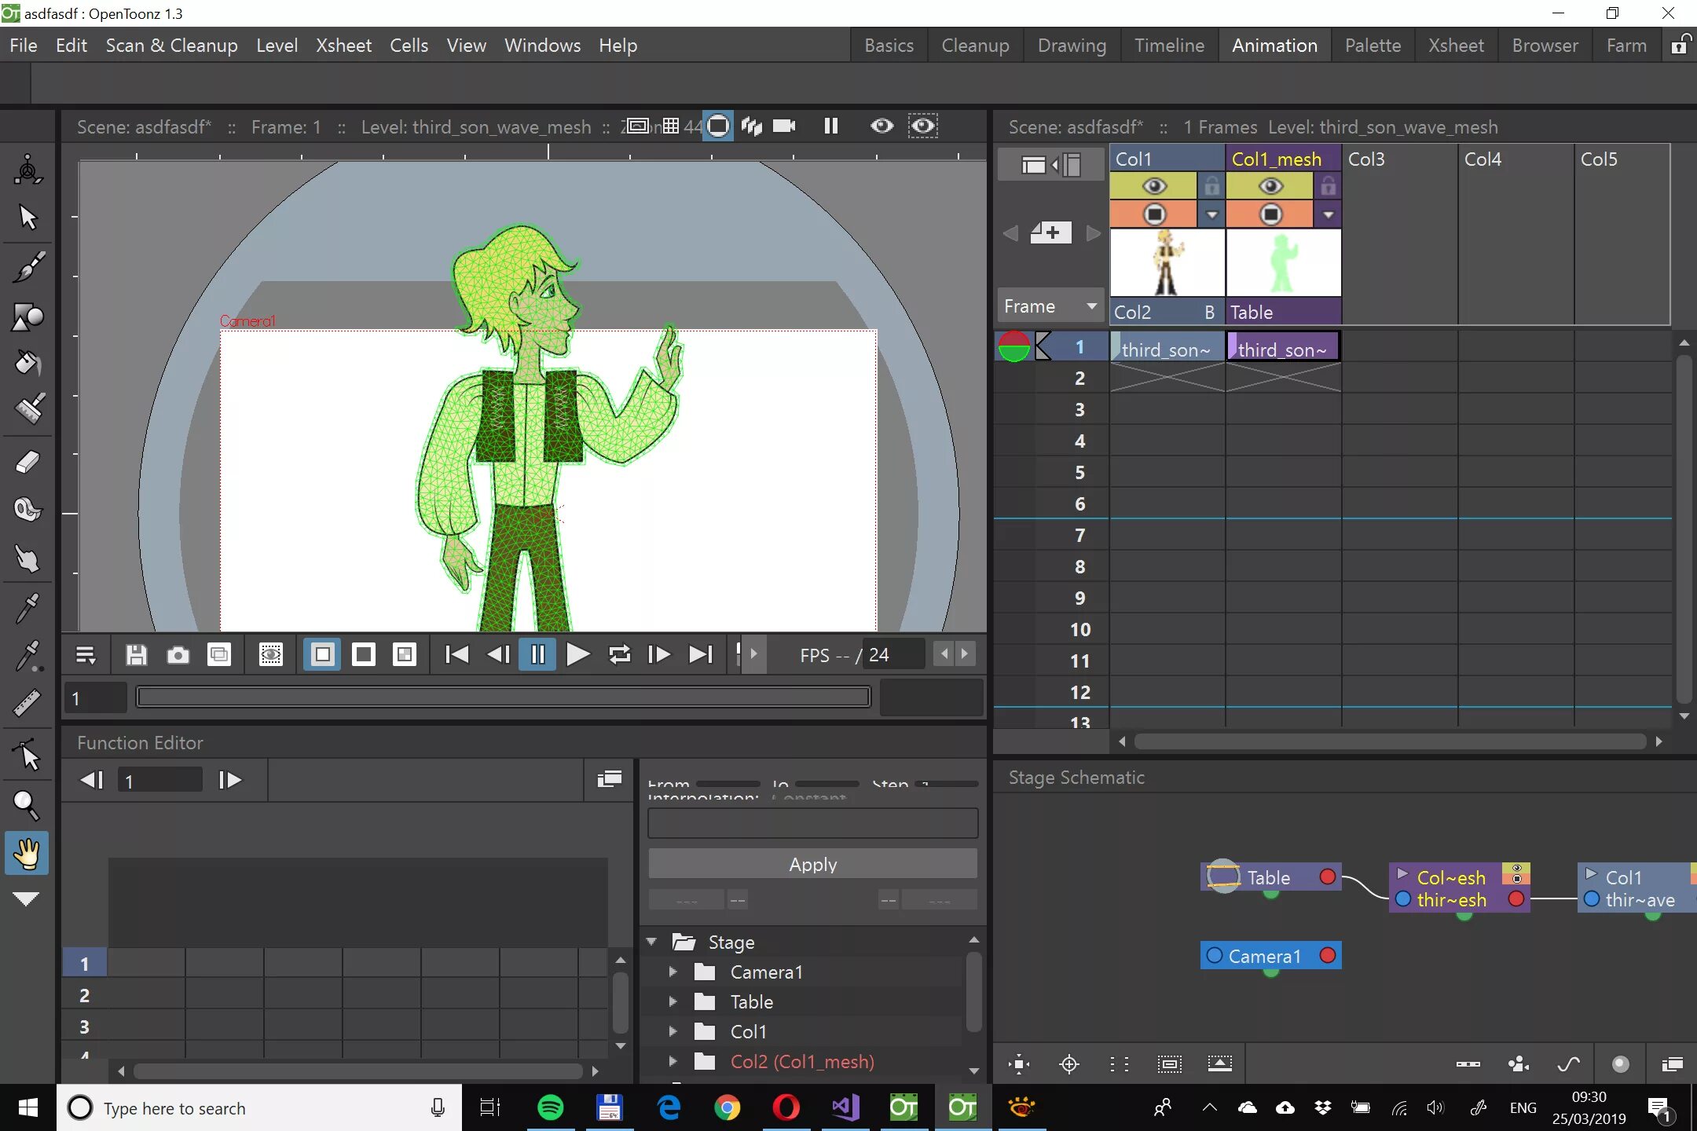Collapse the Stage folder tree
The width and height of the screenshot is (1697, 1131).
pos(651,942)
